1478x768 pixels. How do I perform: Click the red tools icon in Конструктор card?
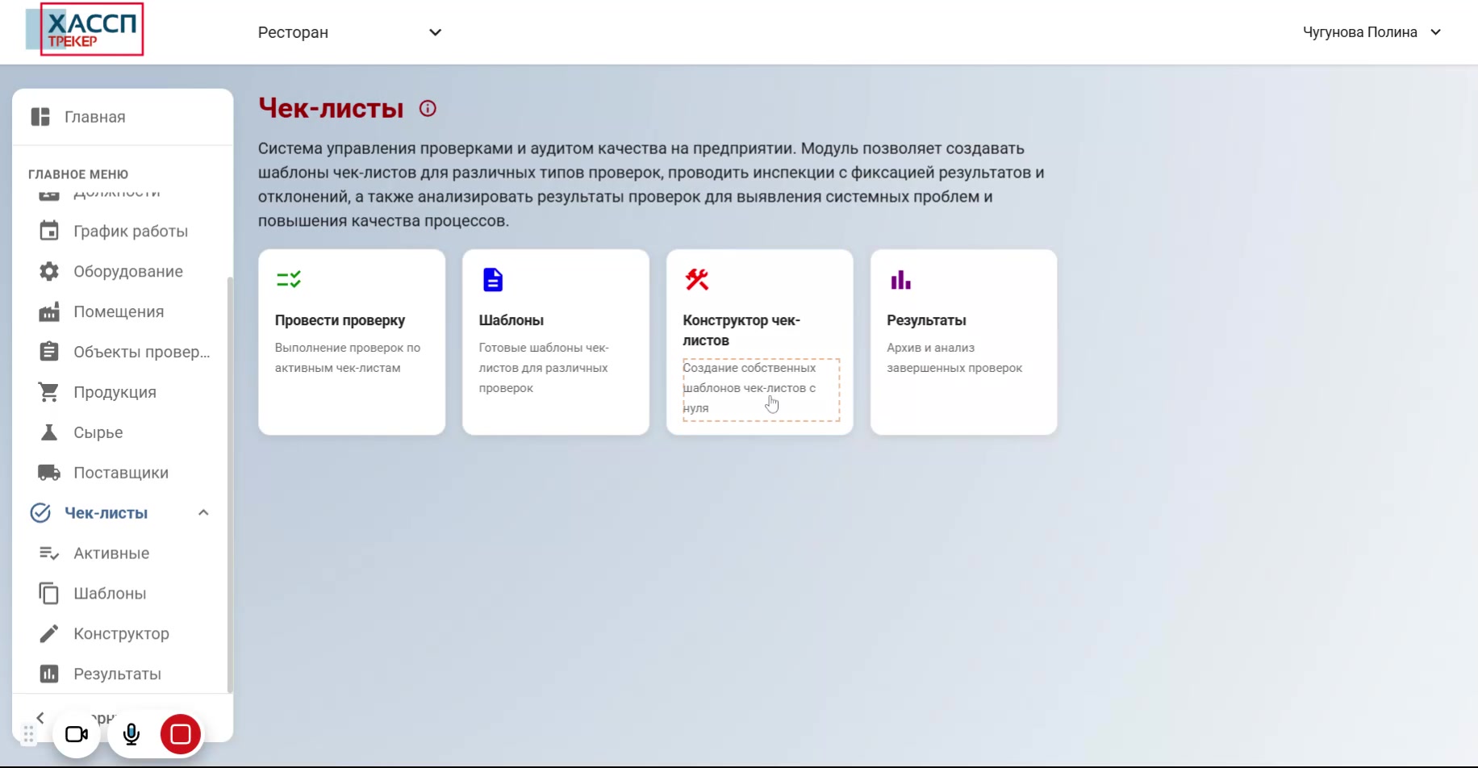[x=697, y=280]
